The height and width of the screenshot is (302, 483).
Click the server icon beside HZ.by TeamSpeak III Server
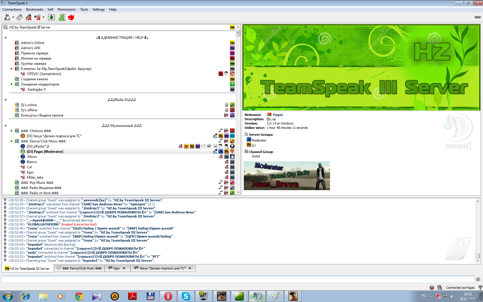click(x=5, y=27)
